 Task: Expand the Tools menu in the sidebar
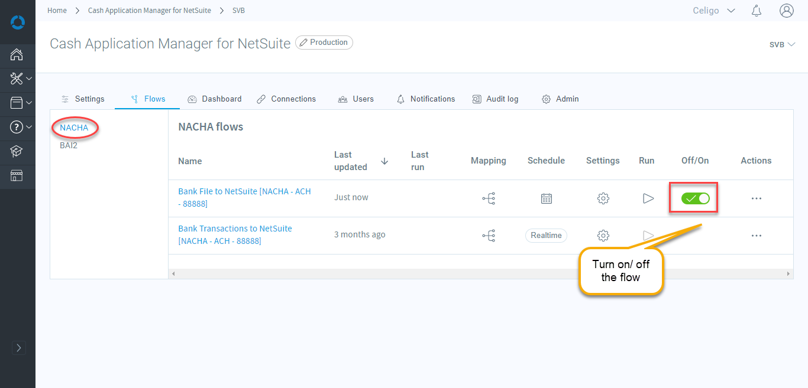coord(21,79)
